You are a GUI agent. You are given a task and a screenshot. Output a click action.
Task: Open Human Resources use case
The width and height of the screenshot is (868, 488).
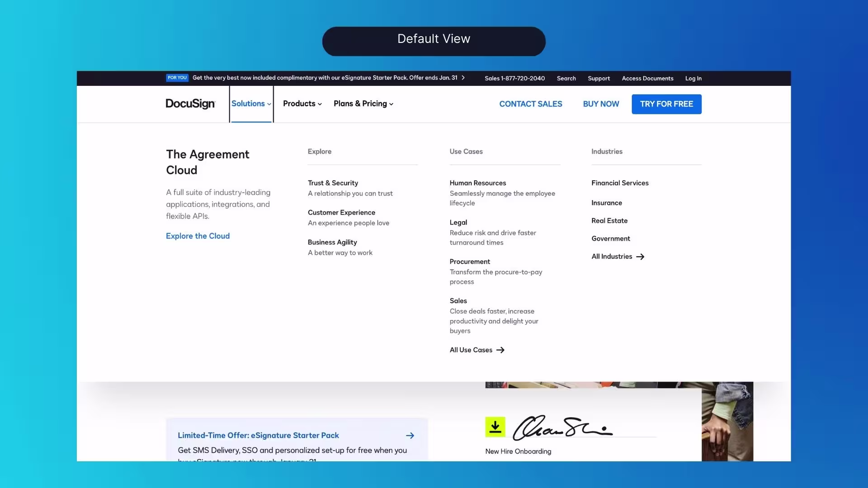coord(478,183)
